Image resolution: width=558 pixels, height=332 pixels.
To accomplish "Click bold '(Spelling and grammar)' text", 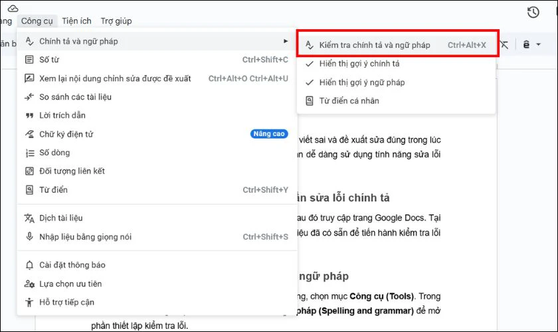I will pyautogui.click(x=366, y=311).
